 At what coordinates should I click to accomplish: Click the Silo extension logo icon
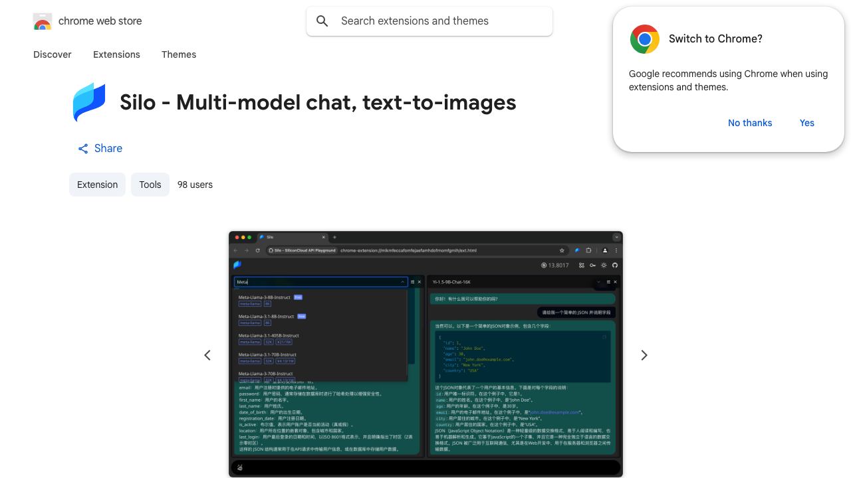(x=89, y=102)
